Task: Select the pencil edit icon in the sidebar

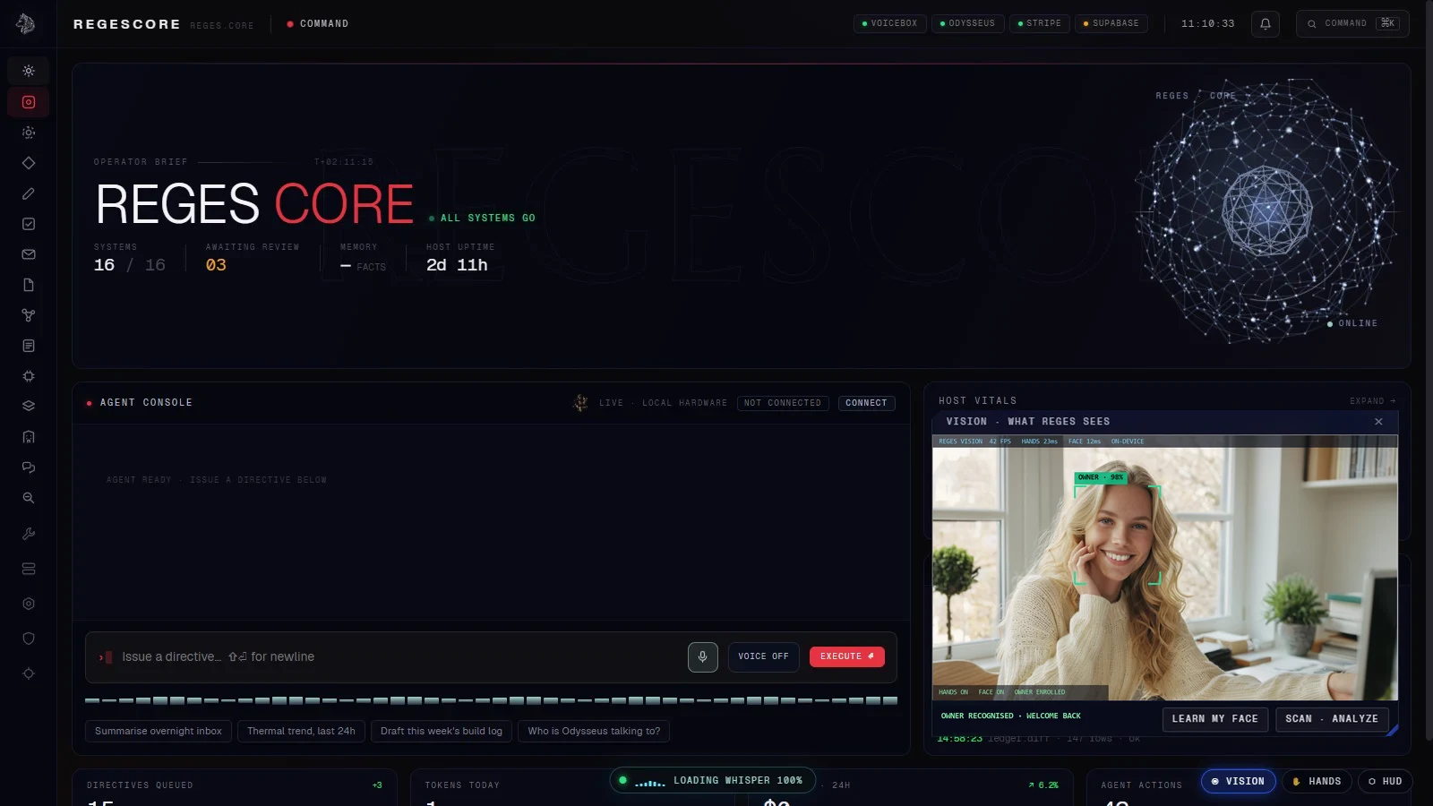Action: [x=29, y=193]
